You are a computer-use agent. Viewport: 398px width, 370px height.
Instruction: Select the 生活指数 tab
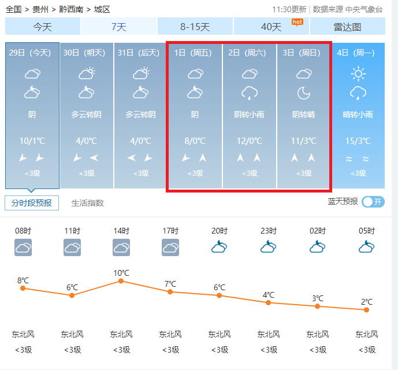click(x=88, y=203)
